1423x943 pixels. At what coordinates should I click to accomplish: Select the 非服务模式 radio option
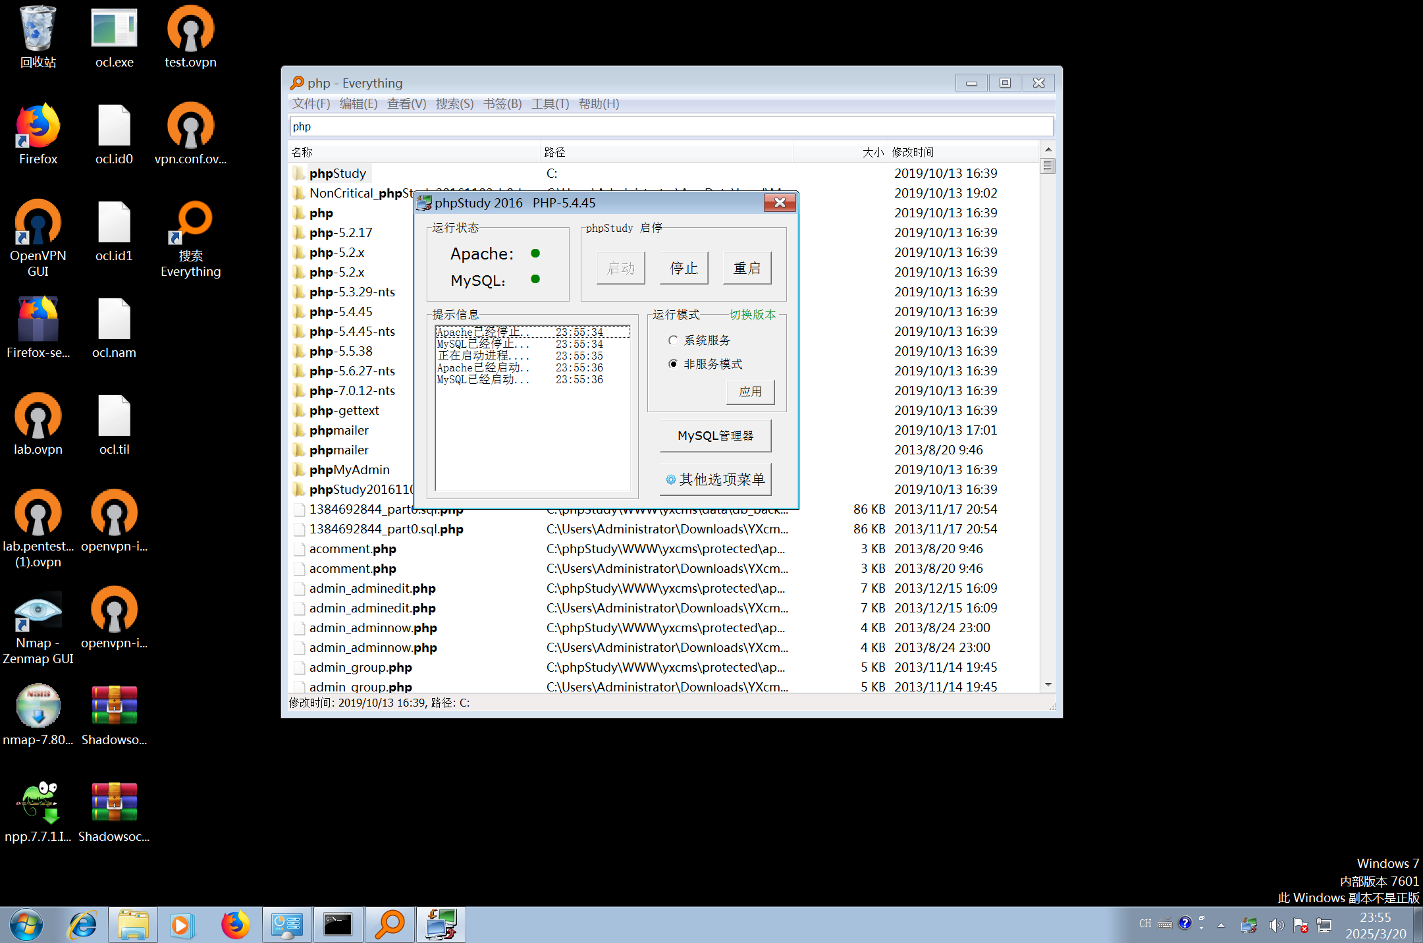[673, 364]
